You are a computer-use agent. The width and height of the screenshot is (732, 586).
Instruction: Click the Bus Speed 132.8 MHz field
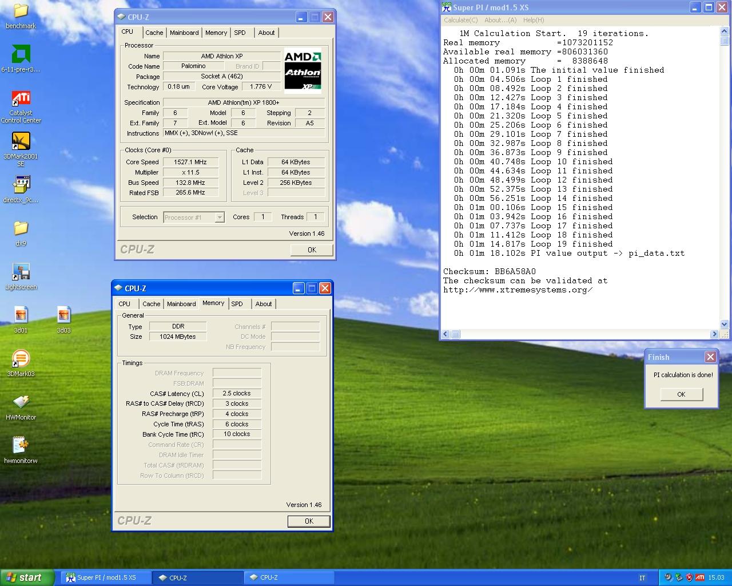coord(190,183)
